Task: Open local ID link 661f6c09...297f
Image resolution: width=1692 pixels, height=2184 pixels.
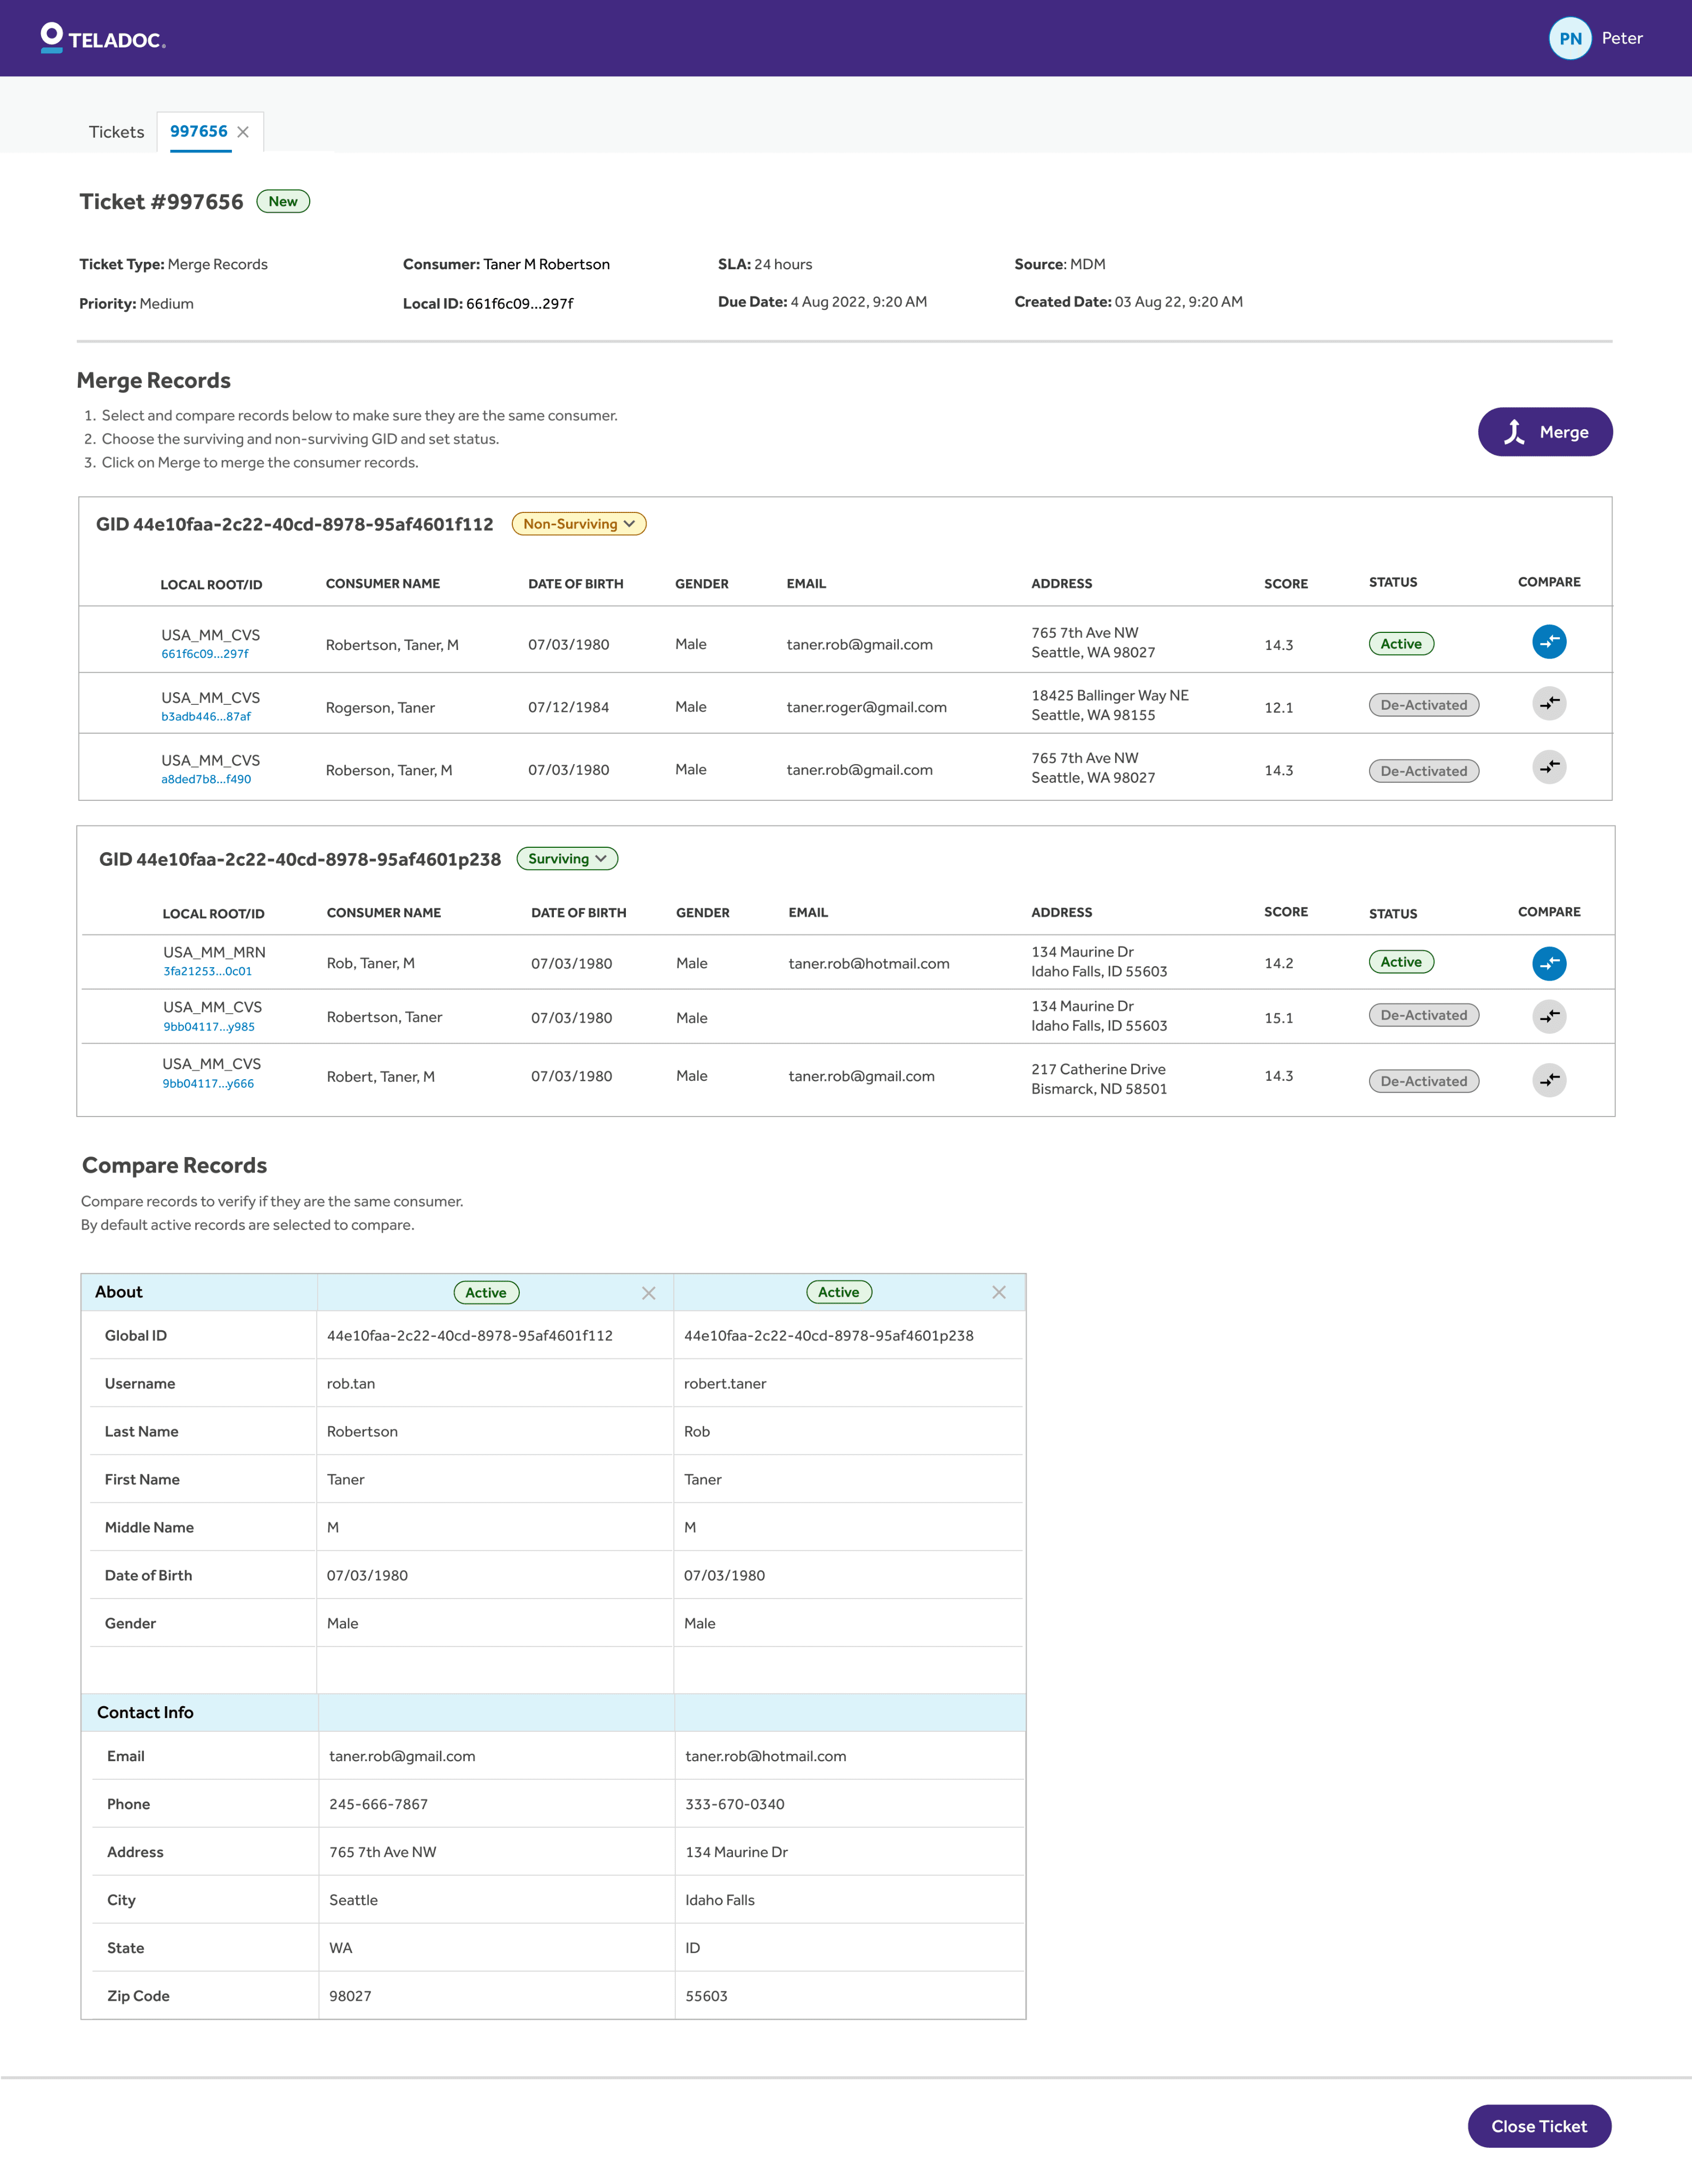Action: point(205,654)
